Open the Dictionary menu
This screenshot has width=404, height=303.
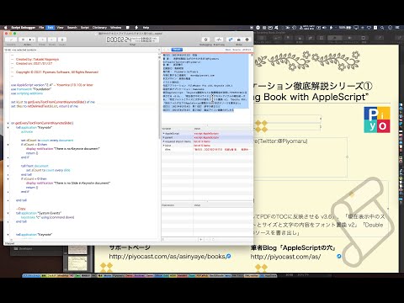(99, 28)
